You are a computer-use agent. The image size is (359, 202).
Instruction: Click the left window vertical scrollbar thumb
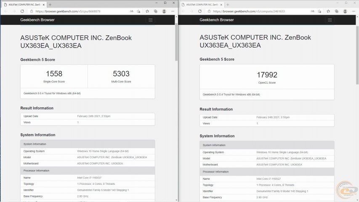point(176,42)
